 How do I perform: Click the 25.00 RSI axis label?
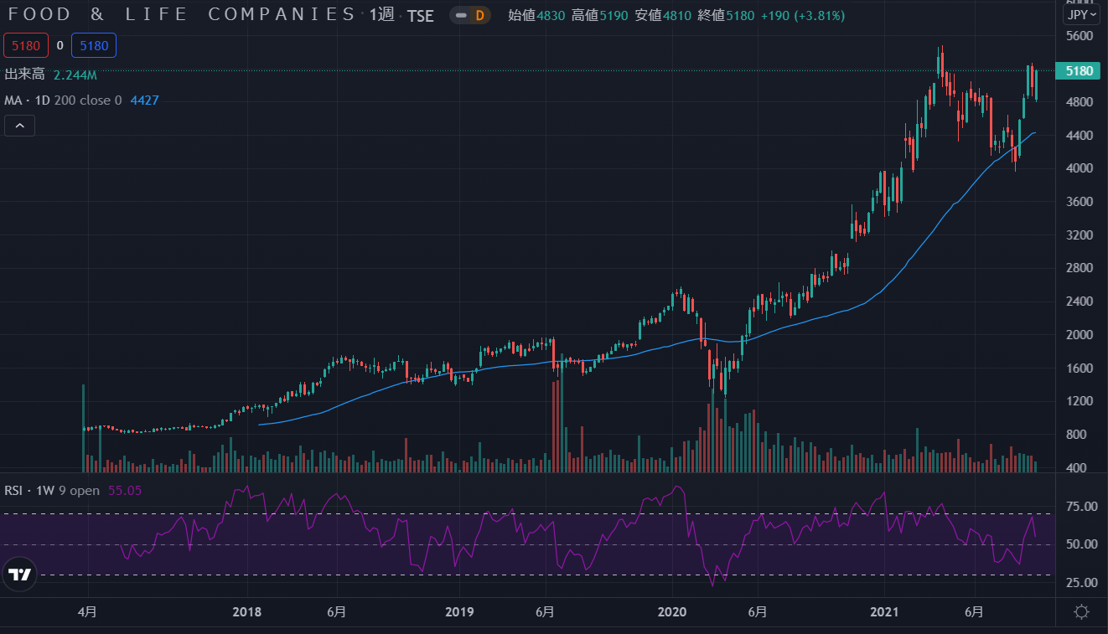(1081, 583)
